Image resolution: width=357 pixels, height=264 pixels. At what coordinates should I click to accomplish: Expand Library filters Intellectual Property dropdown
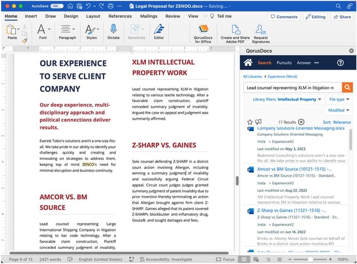tap(287, 99)
